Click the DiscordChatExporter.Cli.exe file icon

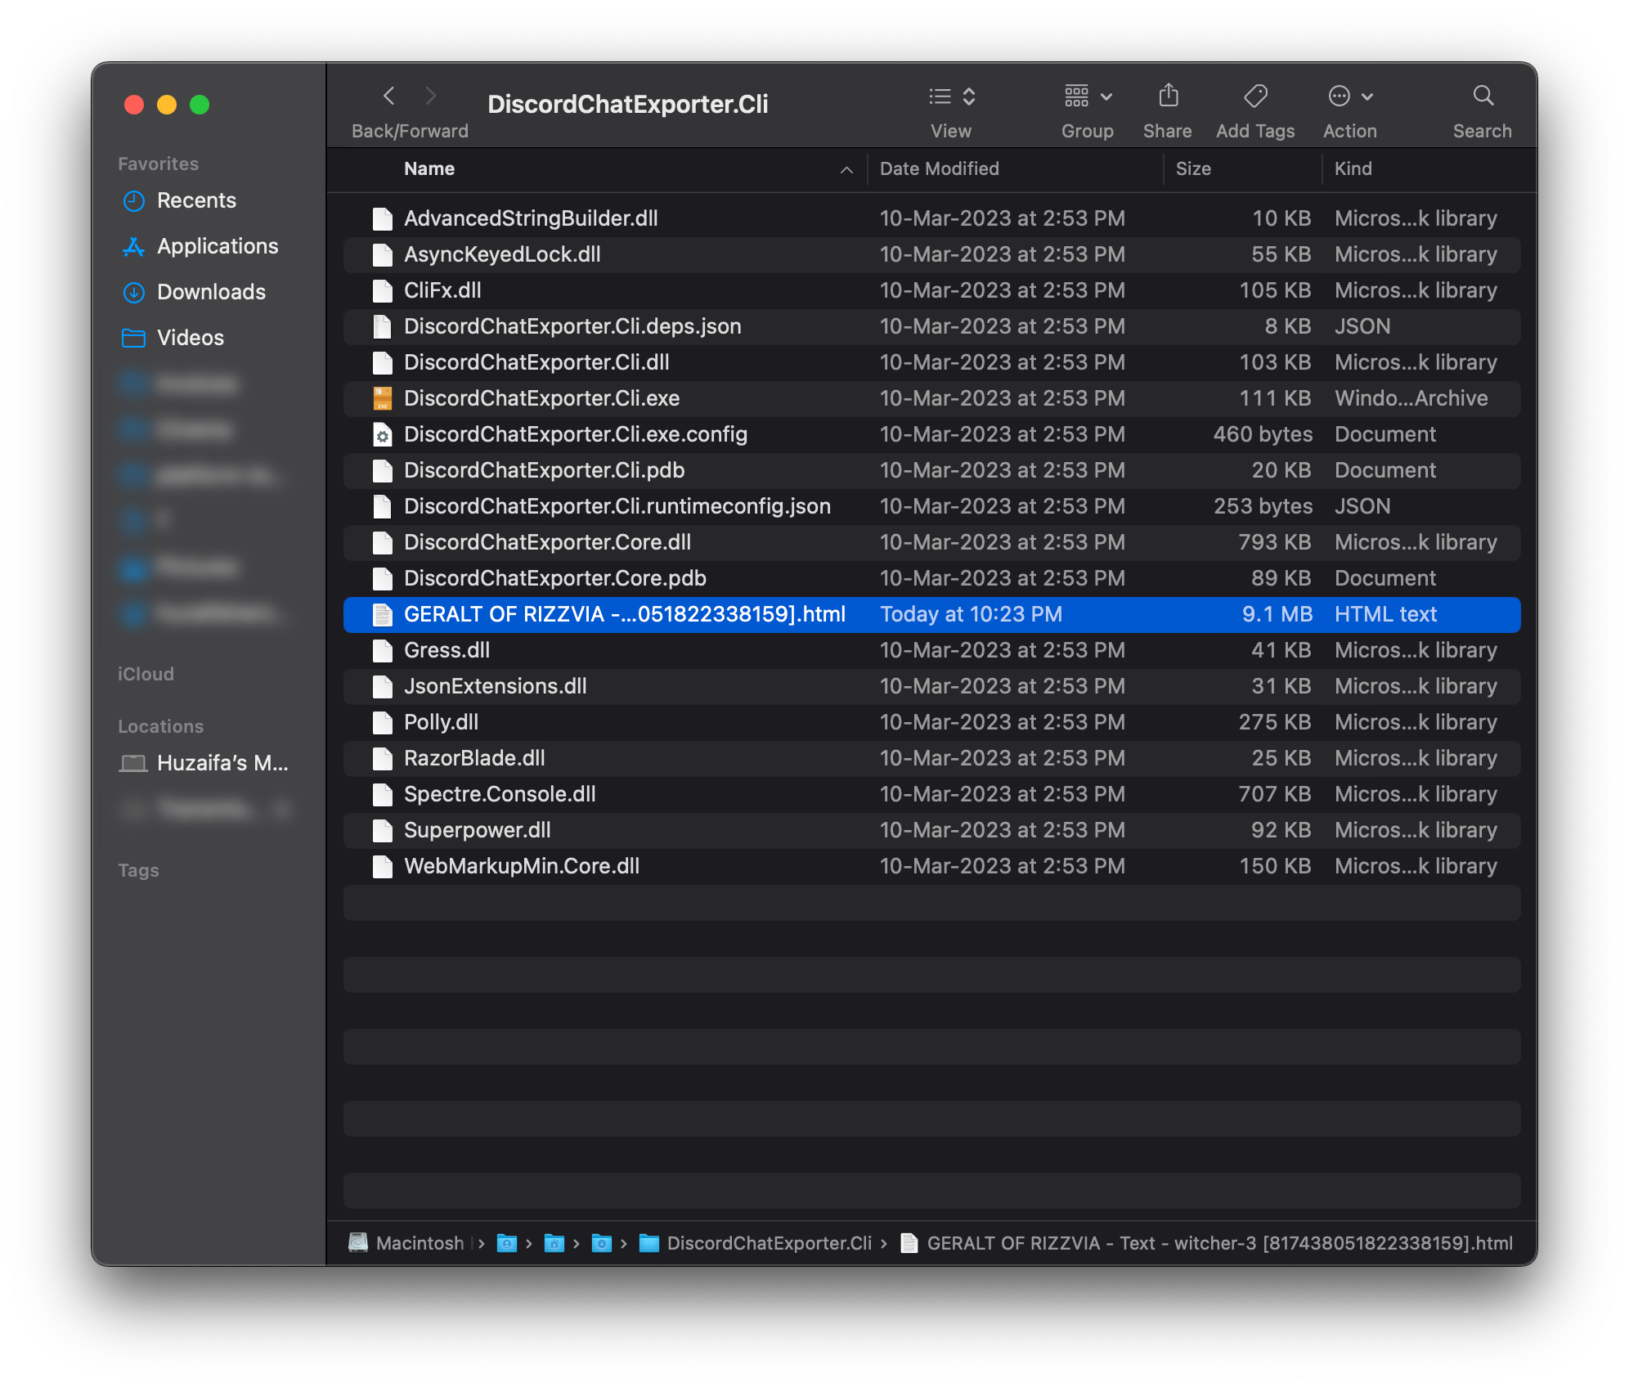pyautogui.click(x=382, y=398)
